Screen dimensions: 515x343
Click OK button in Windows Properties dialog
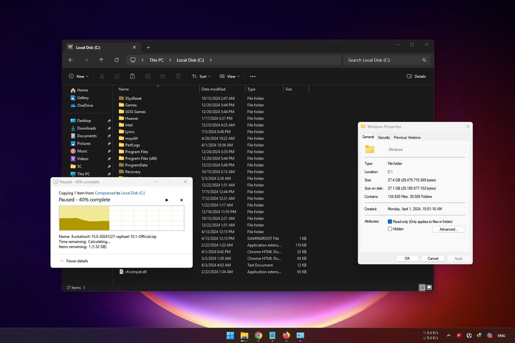[x=407, y=258]
